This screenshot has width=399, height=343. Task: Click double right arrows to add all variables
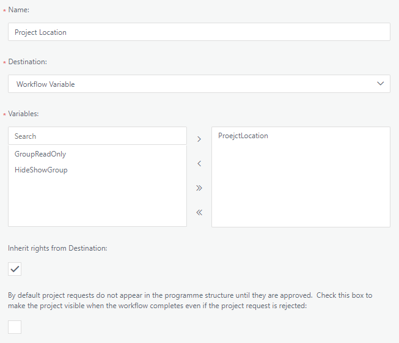(199, 188)
